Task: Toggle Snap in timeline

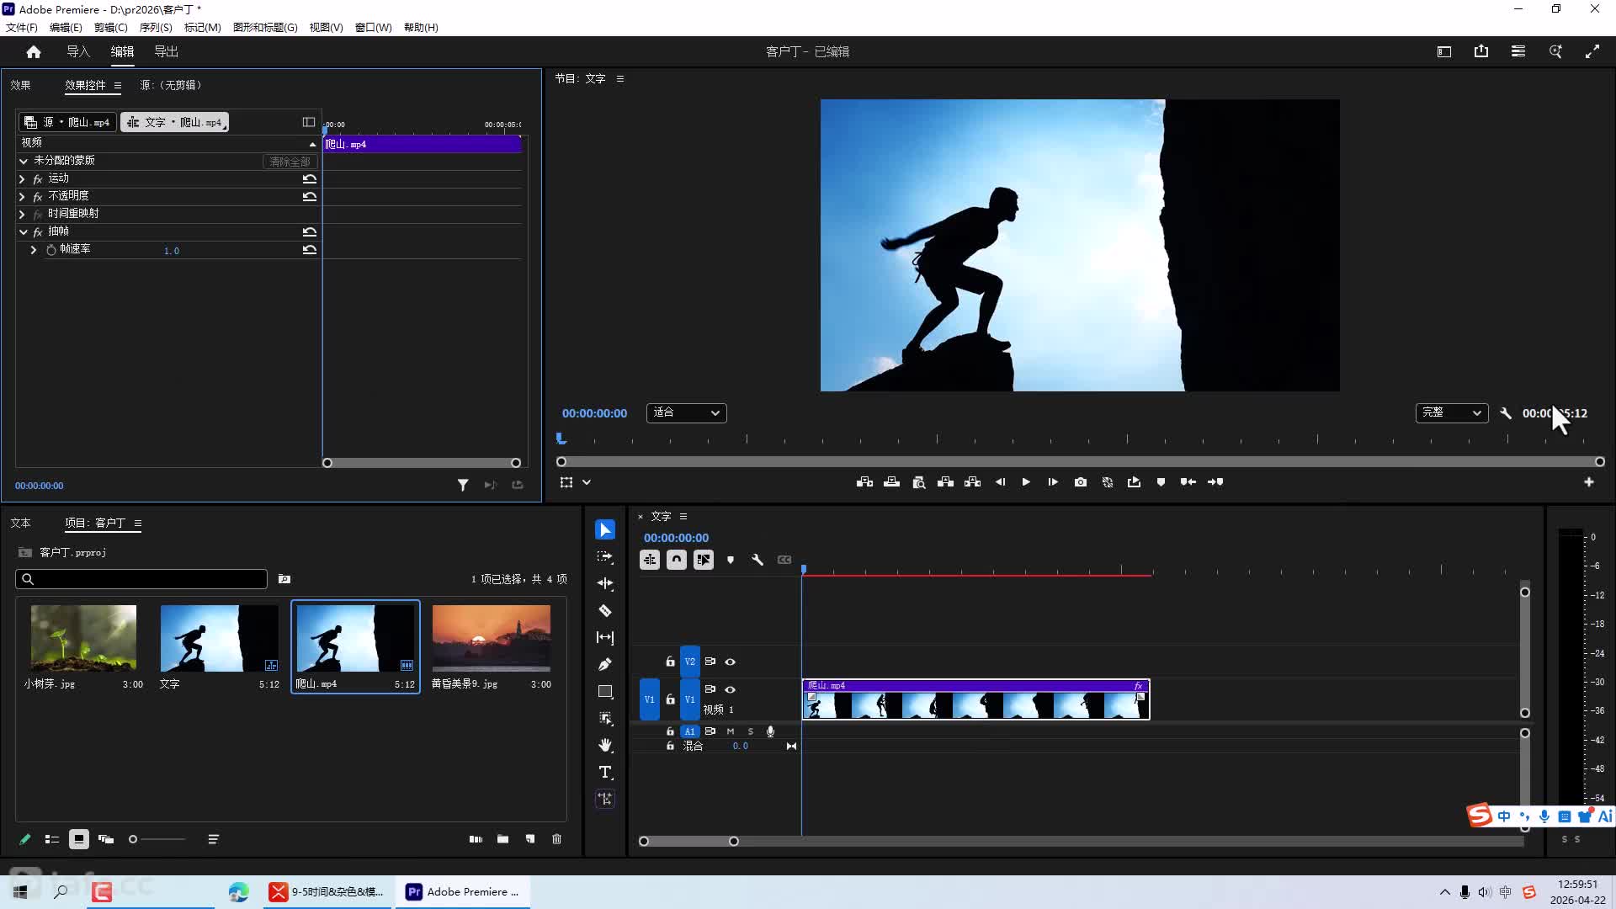Action: (677, 560)
